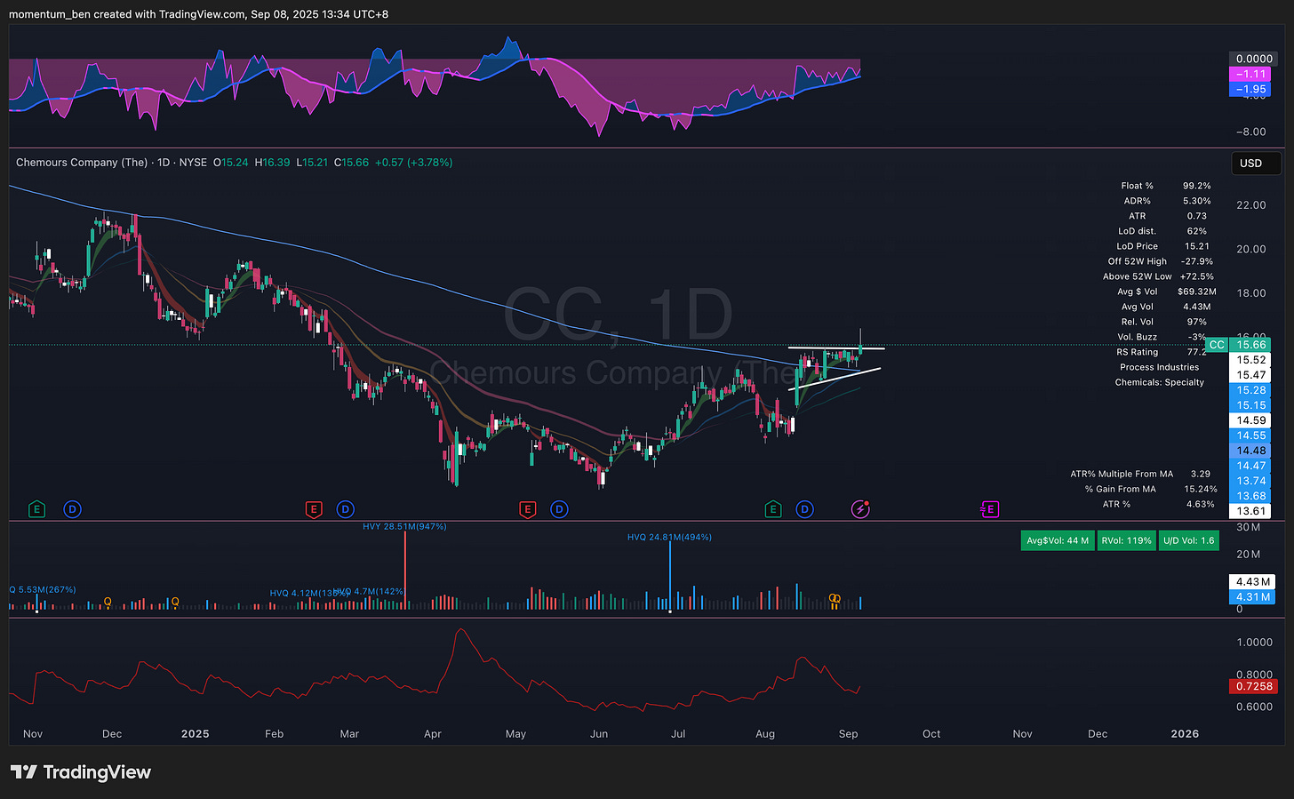Click the 4.43M volume axis label
The width and height of the screenshot is (1294, 799).
pyautogui.click(x=1253, y=582)
